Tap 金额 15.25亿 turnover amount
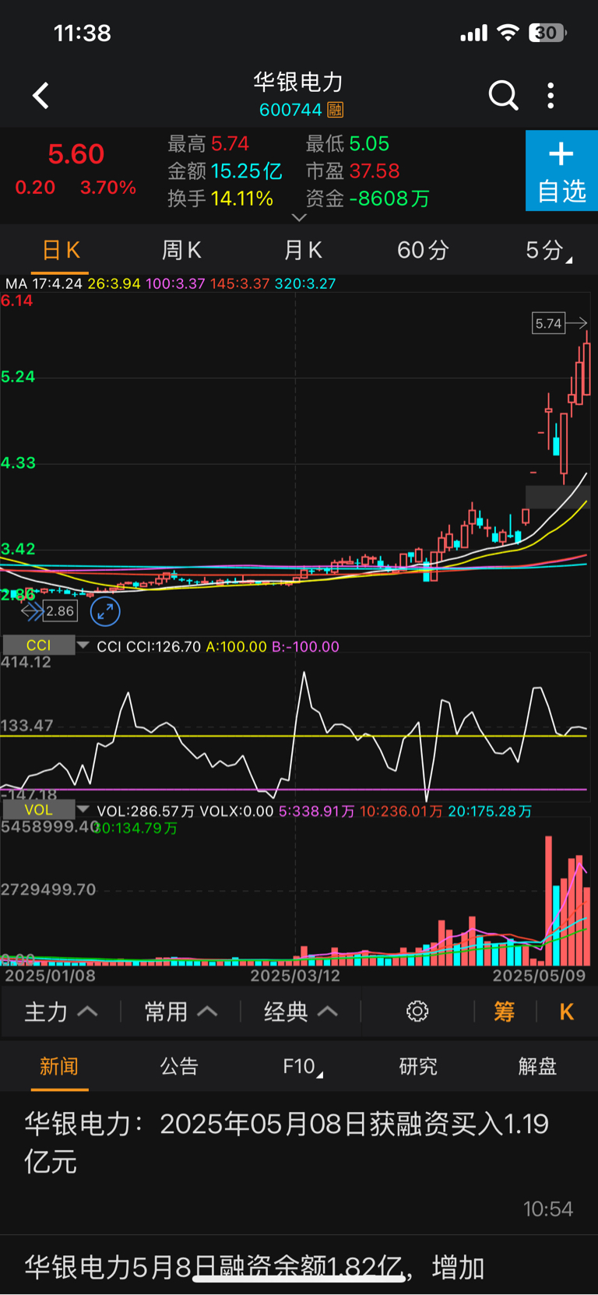598x1295 pixels. (225, 171)
